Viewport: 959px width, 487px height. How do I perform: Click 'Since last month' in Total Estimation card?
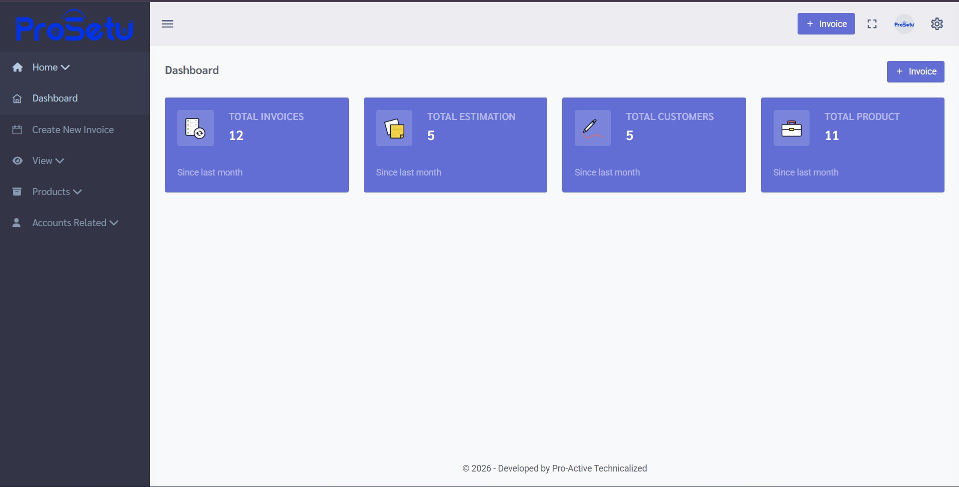[408, 172]
